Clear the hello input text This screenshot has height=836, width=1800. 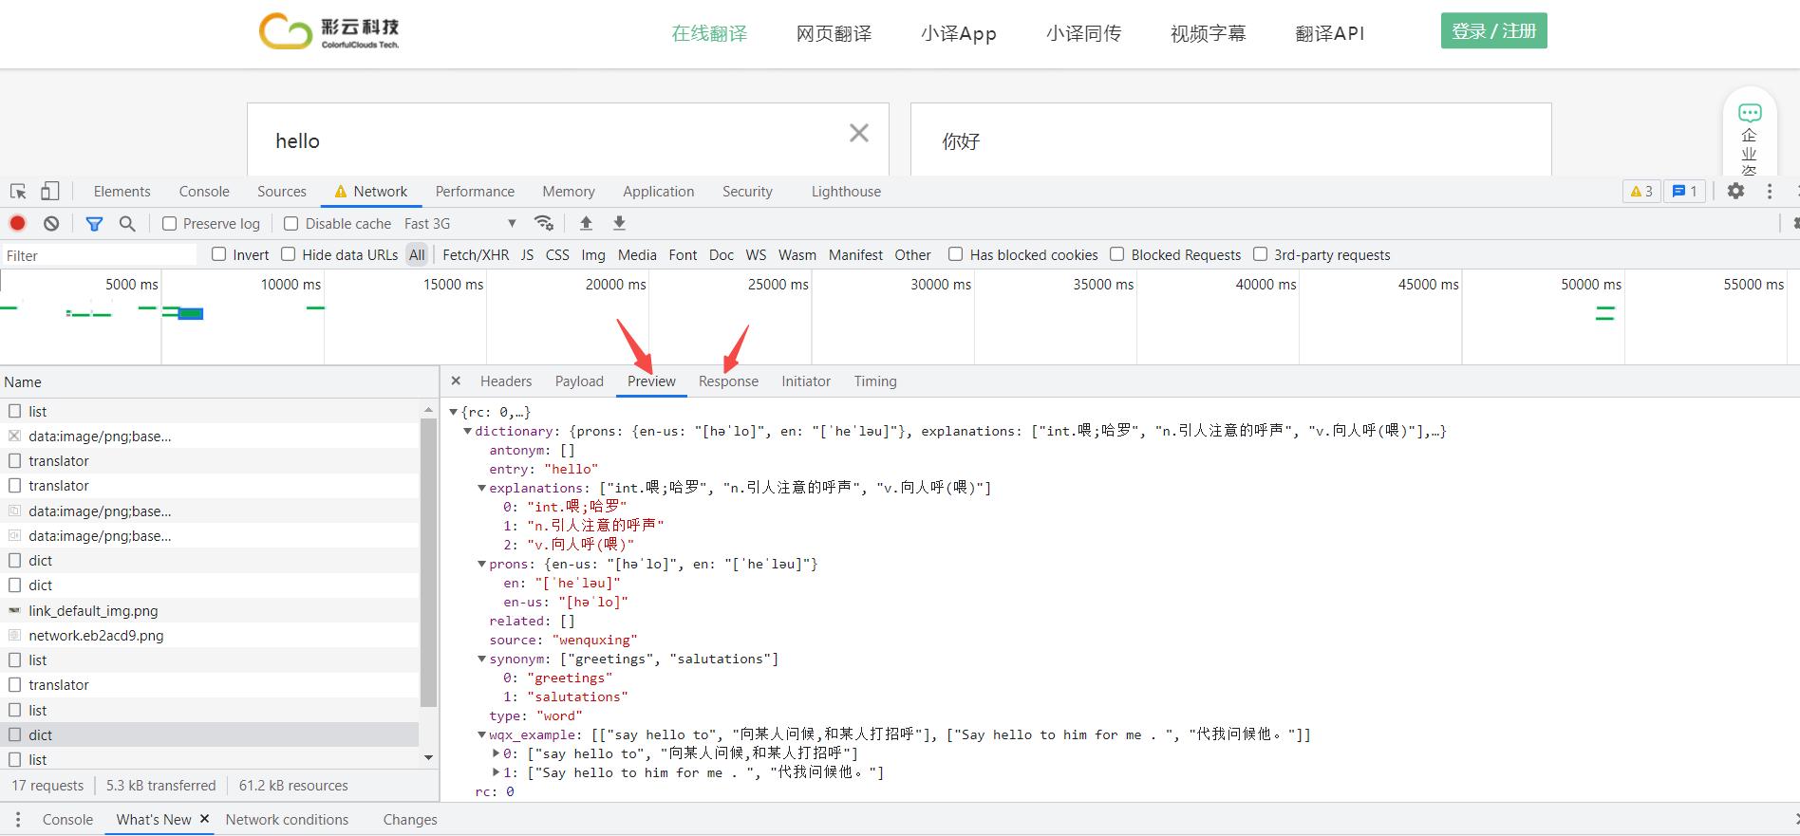(x=859, y=133)
